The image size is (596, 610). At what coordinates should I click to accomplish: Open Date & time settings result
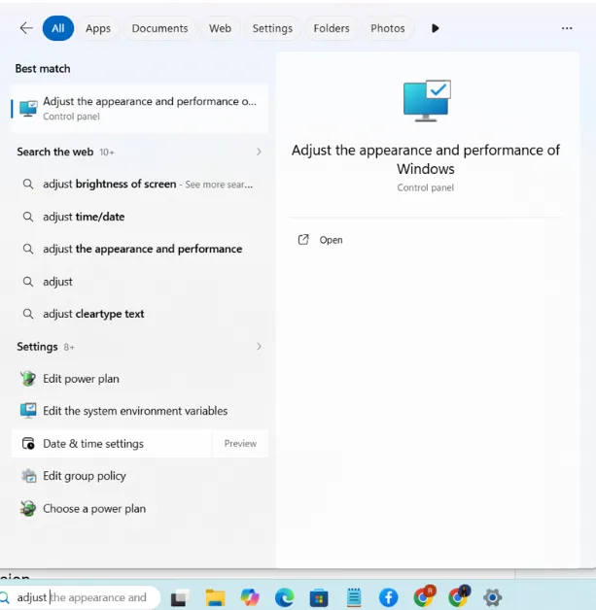coord(112,444)
